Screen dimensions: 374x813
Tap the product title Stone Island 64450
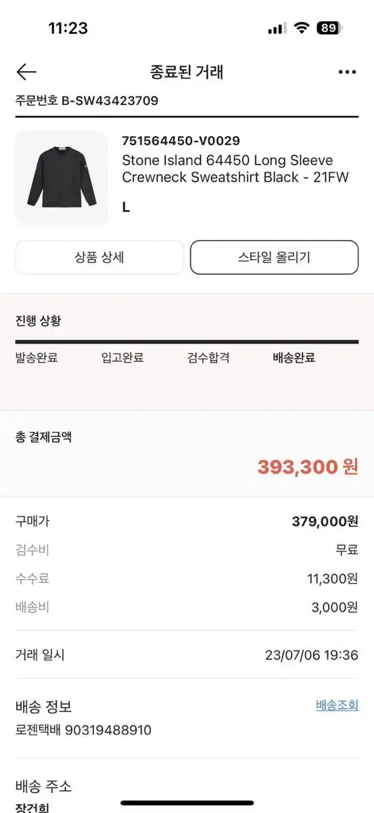pyautogui.click(x=227, y=169)
